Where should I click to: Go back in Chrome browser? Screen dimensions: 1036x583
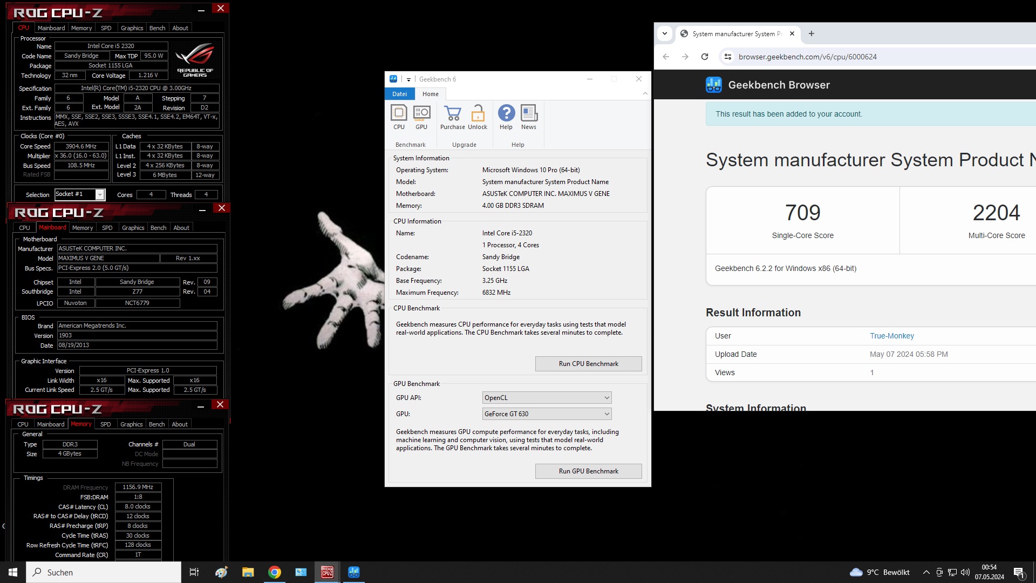click(x=666, y=57)
